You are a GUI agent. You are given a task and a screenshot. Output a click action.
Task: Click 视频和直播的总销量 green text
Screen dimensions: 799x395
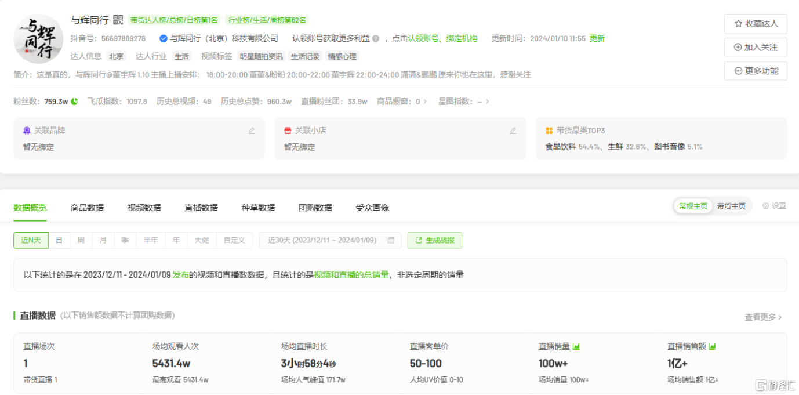[351, 275]
